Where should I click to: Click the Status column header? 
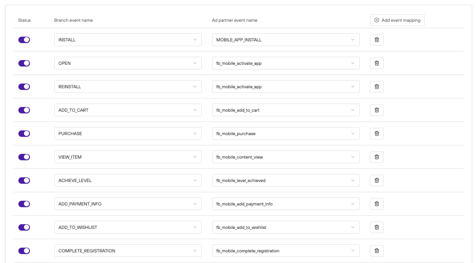pyautogui.click(x=24, y=20)
